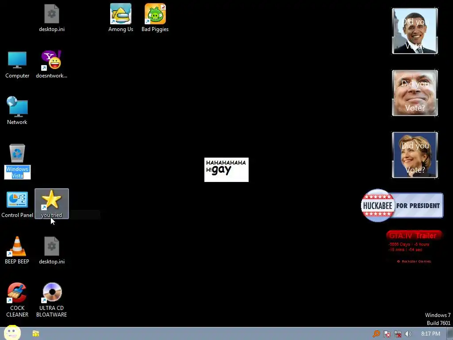Click the network tray icon

click(398, 334)
